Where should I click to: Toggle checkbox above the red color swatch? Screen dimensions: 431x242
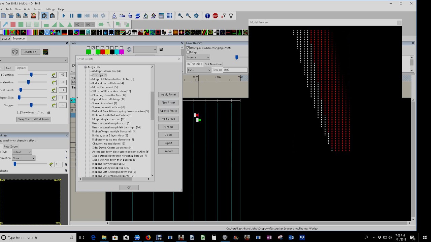pyautogui.click(x=102, y=48)
